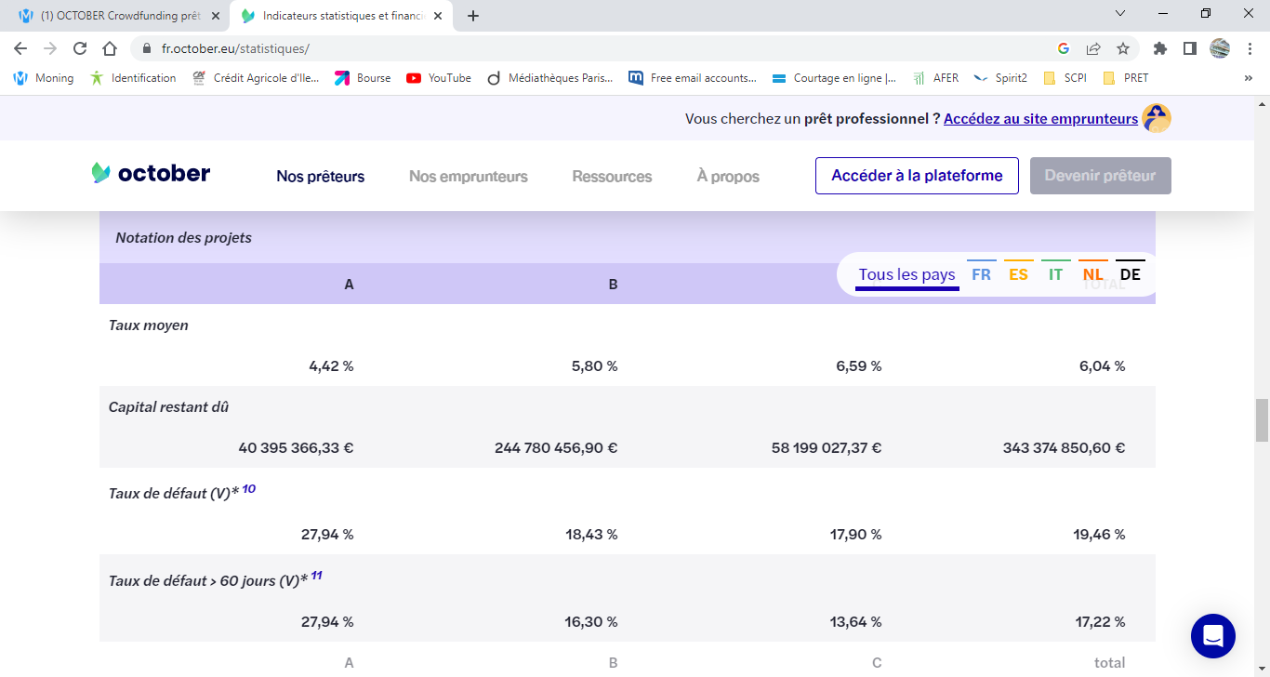Switch the filter to Tous les pays
The image size is (1270, 677).
click(906, 274)
